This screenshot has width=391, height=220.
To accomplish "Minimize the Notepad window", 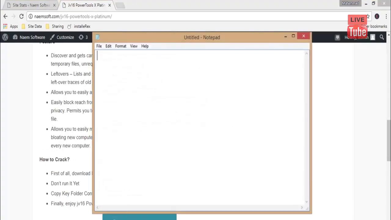I will [x=286, y=36].
